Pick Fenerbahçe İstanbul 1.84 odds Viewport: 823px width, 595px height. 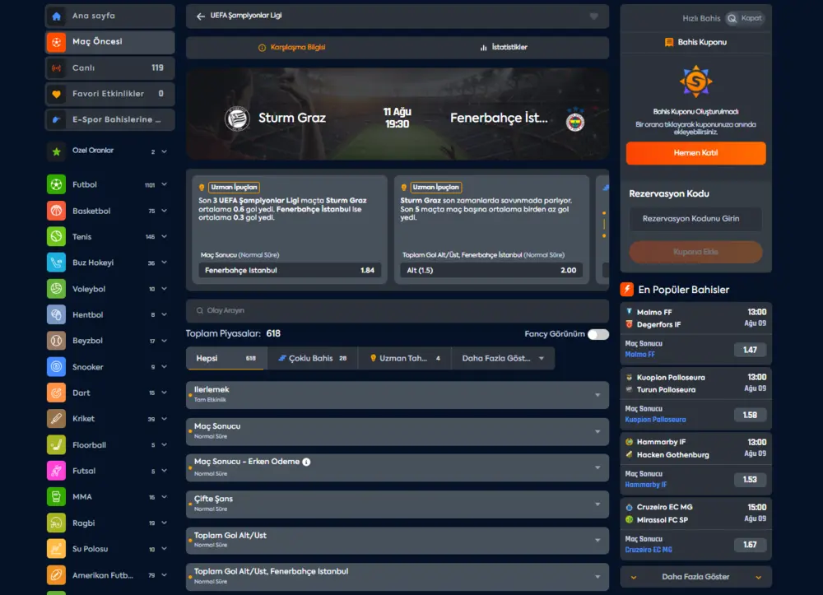click(x=289, y=270)
